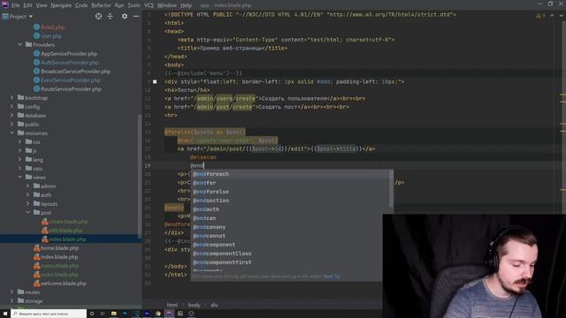The width and height of the screenshot is (566, 318).
Task: Expand the lang folder
Action: point(19,160)
